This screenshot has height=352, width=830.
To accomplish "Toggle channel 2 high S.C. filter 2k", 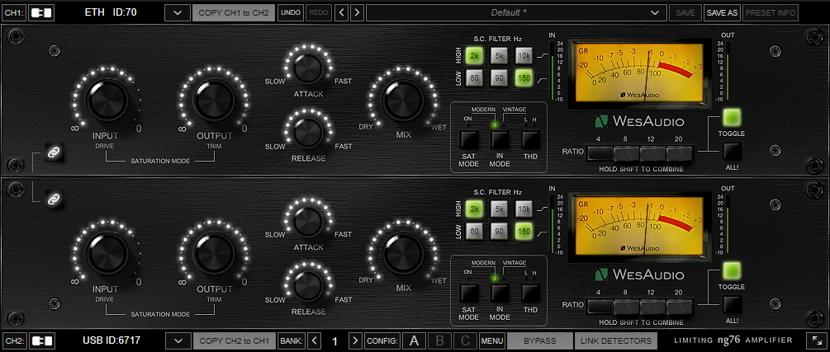I will click(x=474, y=209).
